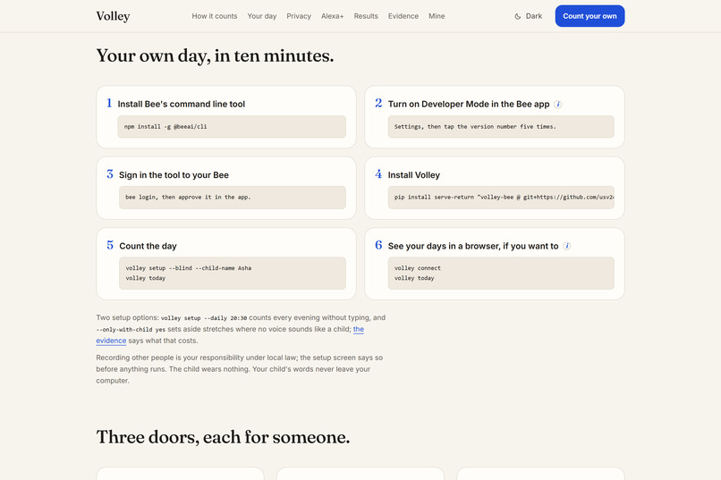721x480 pixels.
Task: Click Your own day, in ten minutes heading
Action: point(215,56)
